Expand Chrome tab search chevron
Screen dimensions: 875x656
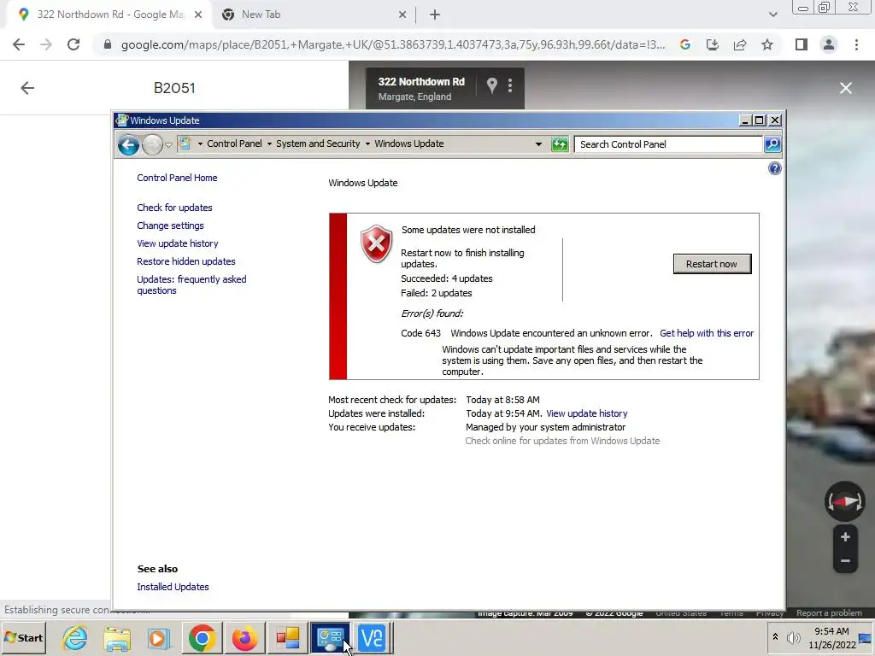[772, 15]
